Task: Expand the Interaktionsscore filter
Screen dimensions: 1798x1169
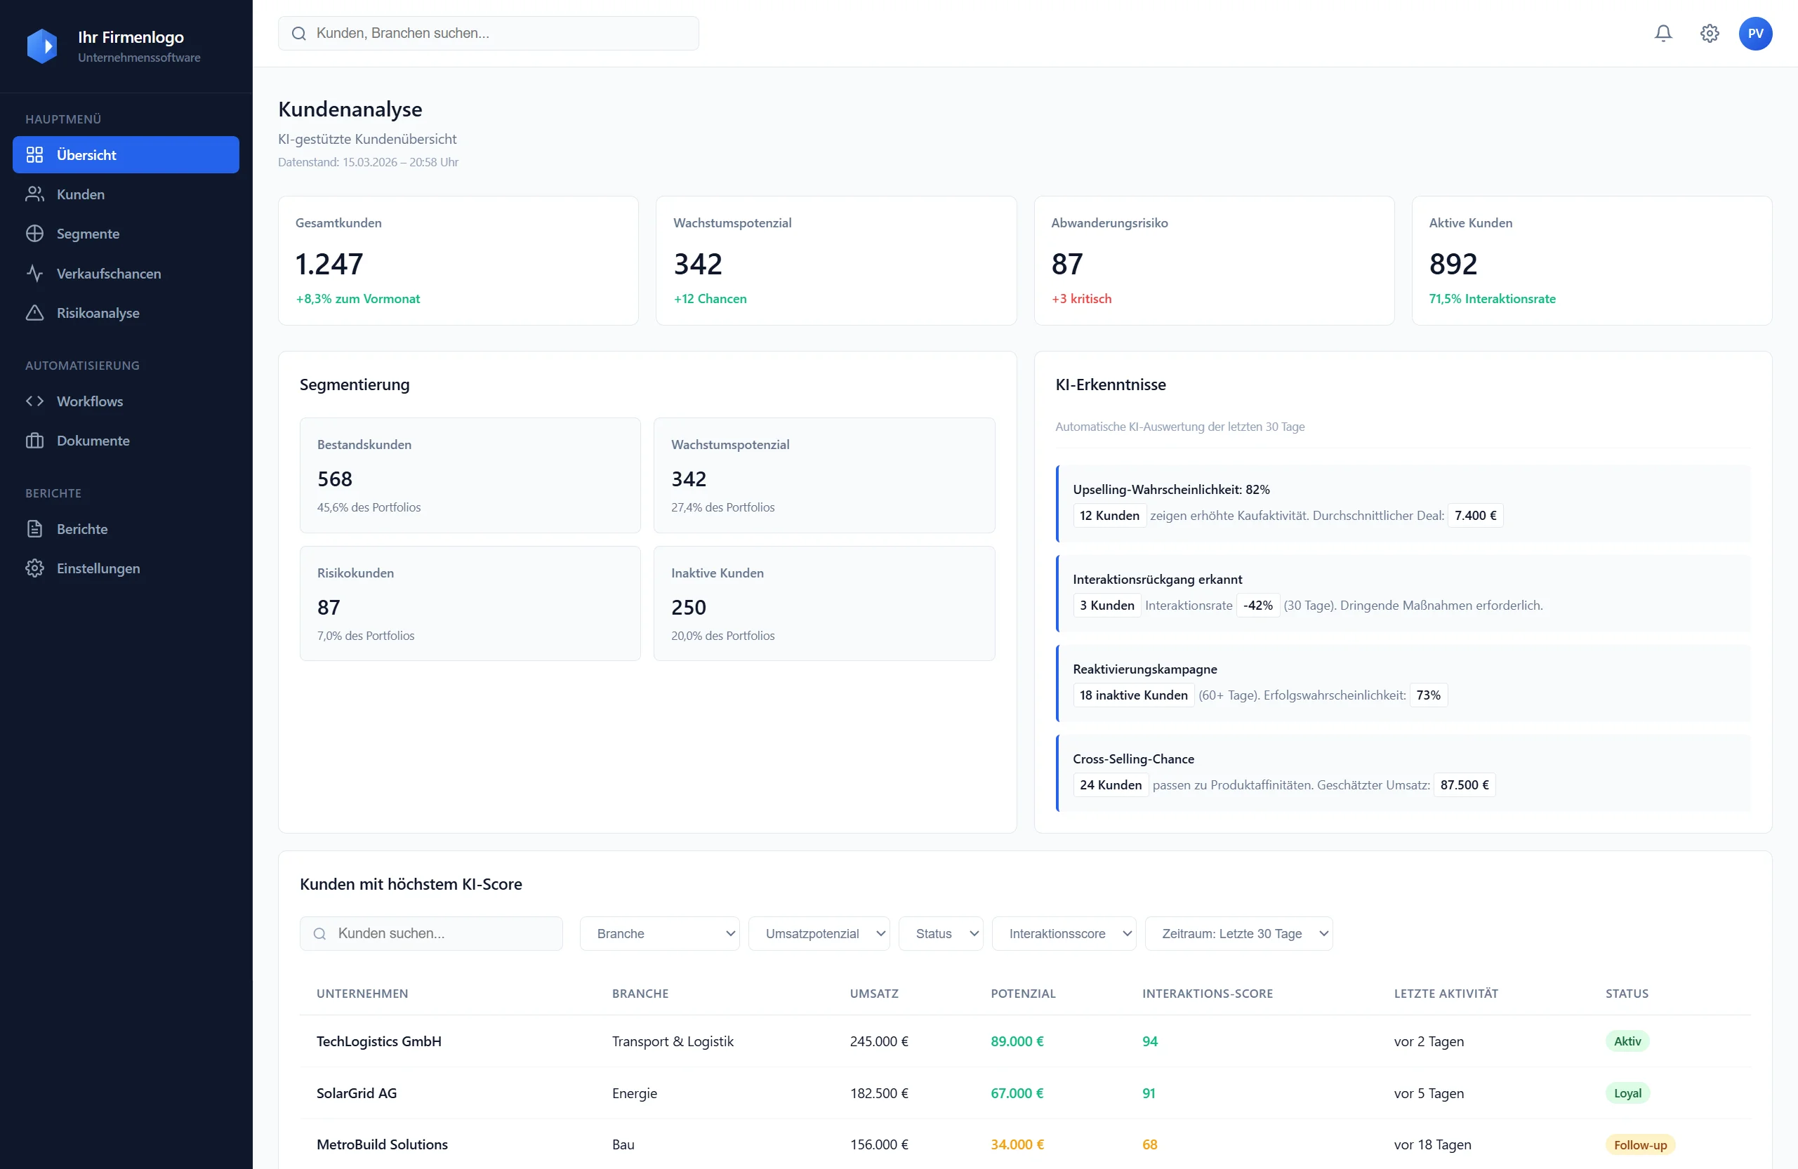Action: click(1064, 933)
